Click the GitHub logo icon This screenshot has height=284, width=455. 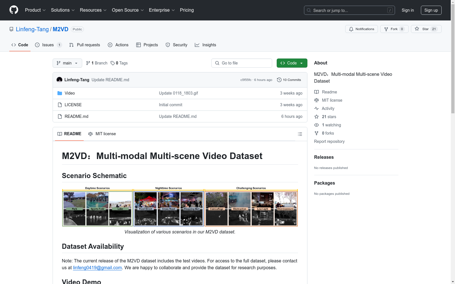point(14,10)
